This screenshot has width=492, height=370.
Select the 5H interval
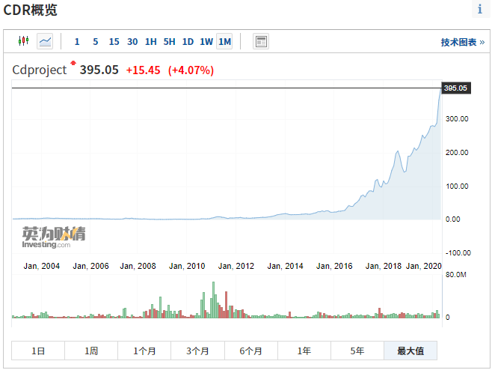point(170,42)
